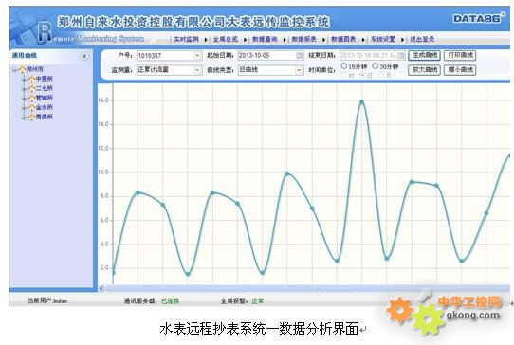The width and height of the screenshot is (514, 345).
Task: Select the 15分钟 time unit radio button
Action: (344, 66)
